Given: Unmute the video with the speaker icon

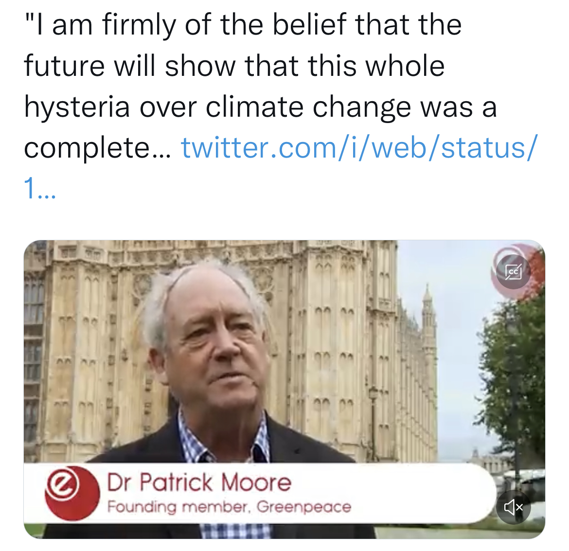Looking at the screenshot, I should tap(513, 507).
